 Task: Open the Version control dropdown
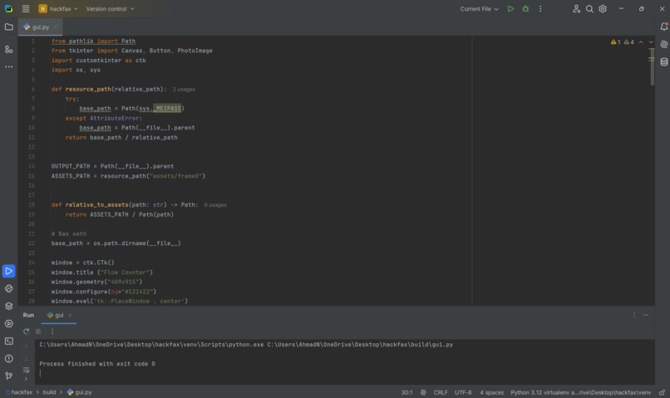coord(110,8)
